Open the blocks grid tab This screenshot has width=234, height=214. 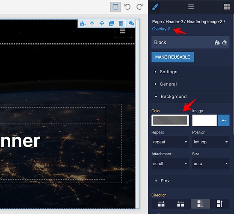click(227, 7)
